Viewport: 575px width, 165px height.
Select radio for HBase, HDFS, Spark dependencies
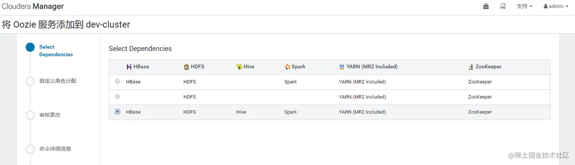pyautogui.click(x=118, y=81)
